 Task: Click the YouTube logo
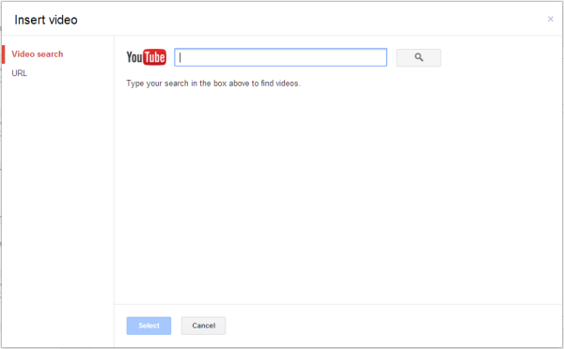point(146,57)
